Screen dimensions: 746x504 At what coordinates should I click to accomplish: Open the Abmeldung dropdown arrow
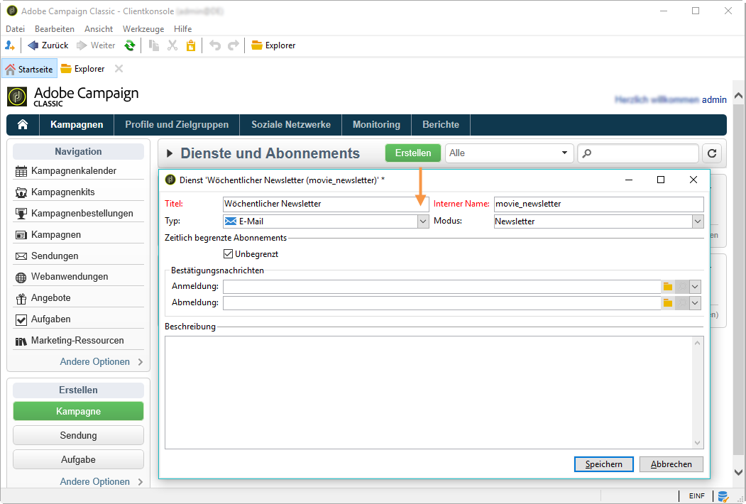(695, 302)
